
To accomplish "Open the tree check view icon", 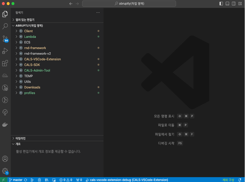I will coord(5,112).
